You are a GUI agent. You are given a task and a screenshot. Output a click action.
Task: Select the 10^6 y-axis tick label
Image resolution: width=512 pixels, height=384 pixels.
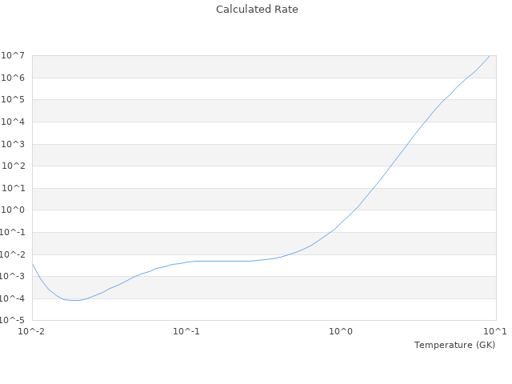point(14,78)
